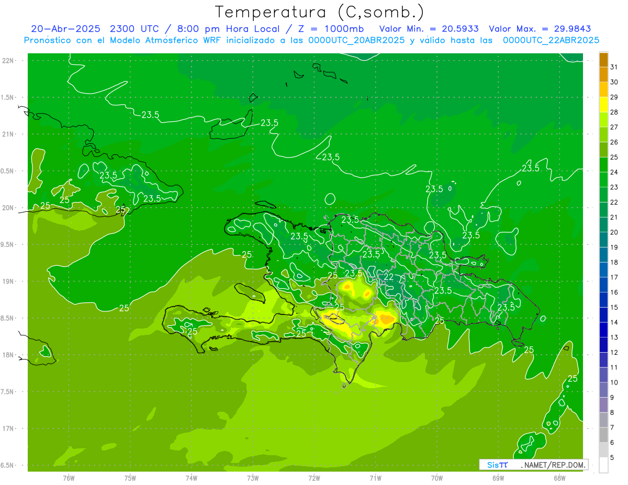
Task: Click the "74W" longitude axis label
Action: click(192, 478)
